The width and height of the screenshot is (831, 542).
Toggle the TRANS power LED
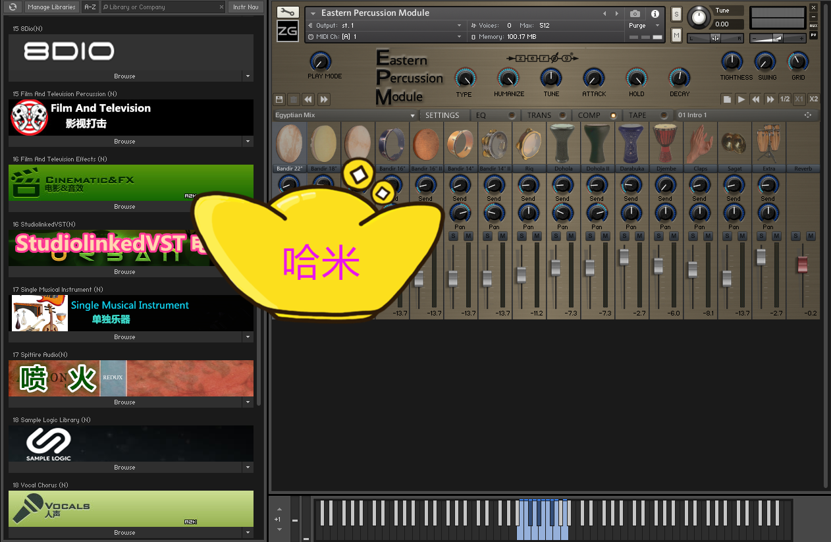[x=562, y=115]
